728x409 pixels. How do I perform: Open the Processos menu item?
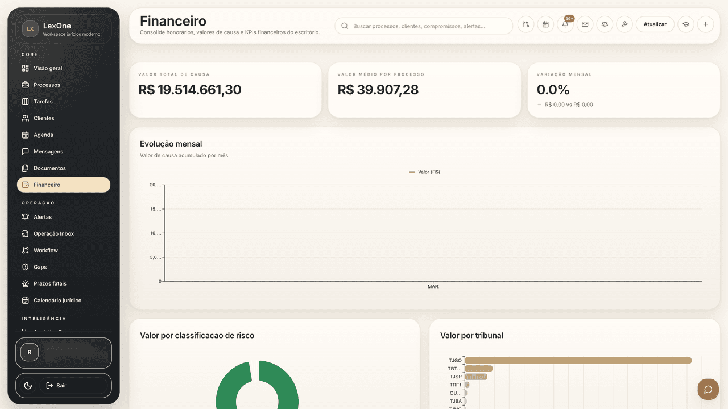pos(47,85)
